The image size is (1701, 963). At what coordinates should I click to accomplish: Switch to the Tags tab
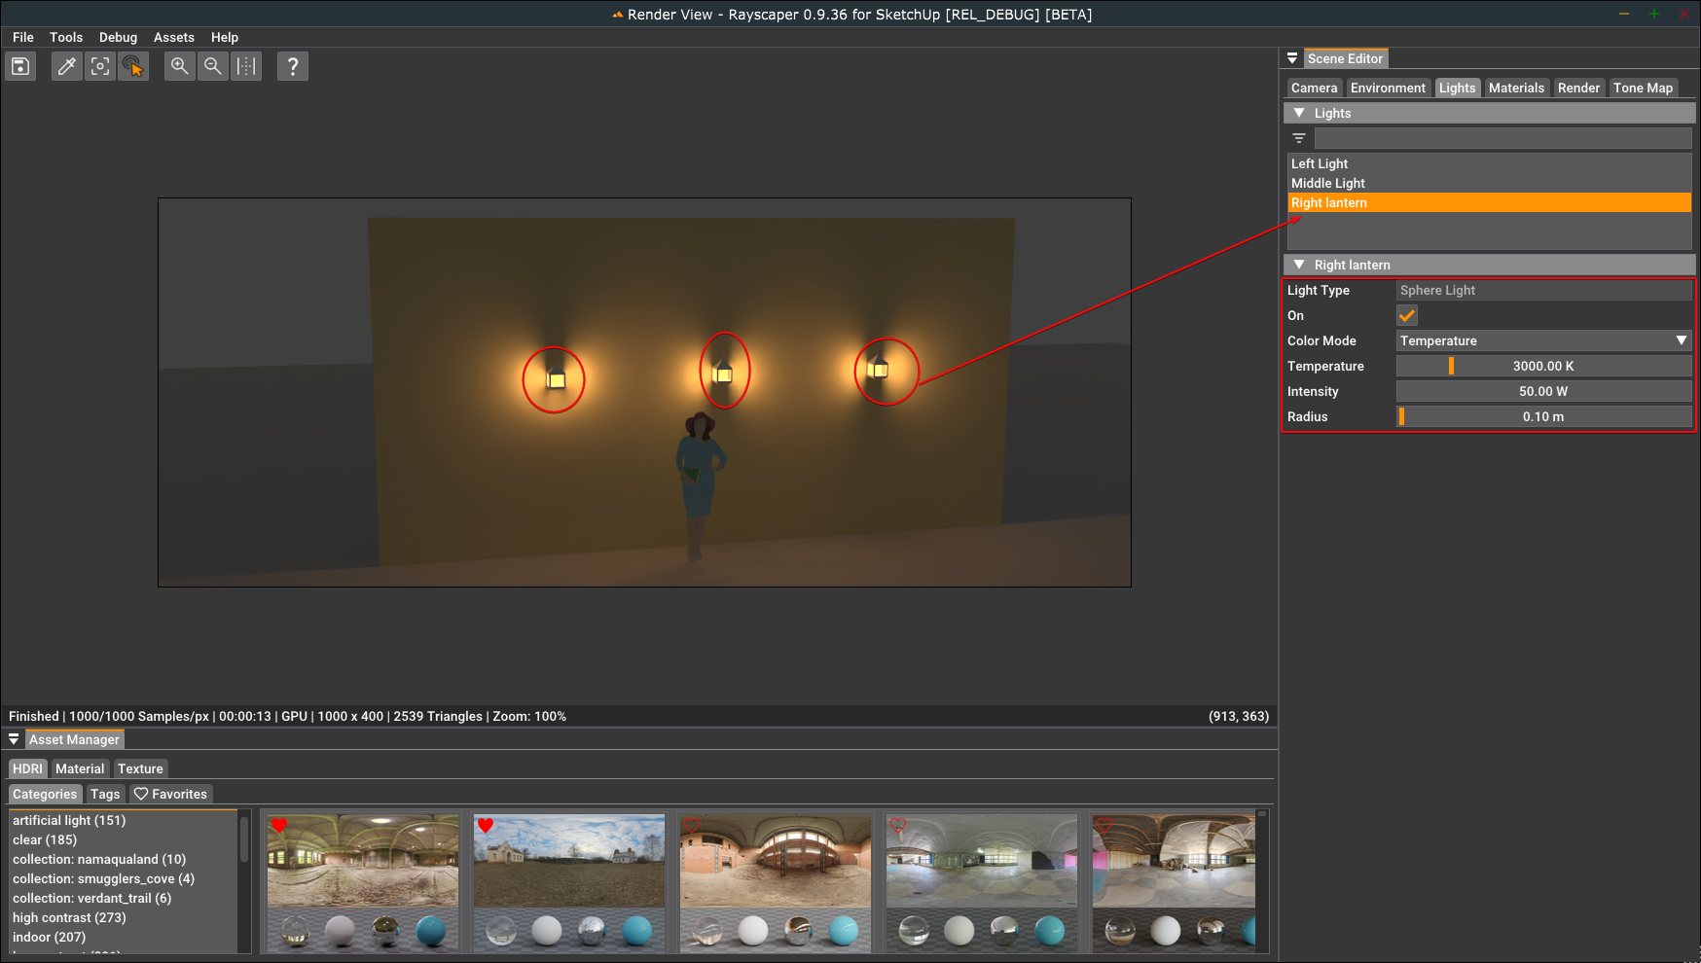point(105,794)
